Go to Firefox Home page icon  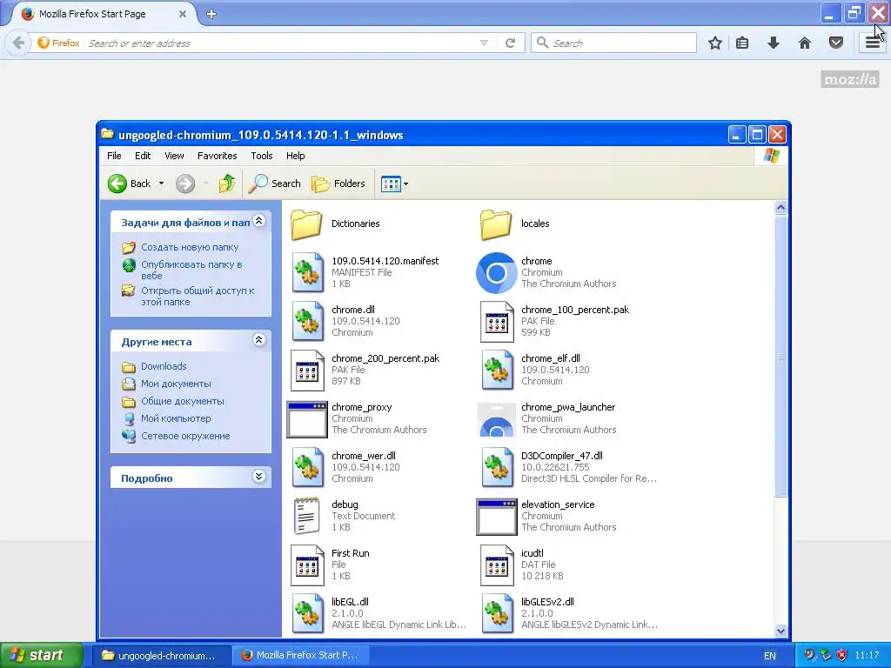[x=805, y=43]
